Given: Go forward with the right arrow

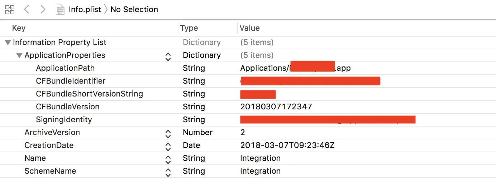Looking at the screenshot, I should (43, 10).
